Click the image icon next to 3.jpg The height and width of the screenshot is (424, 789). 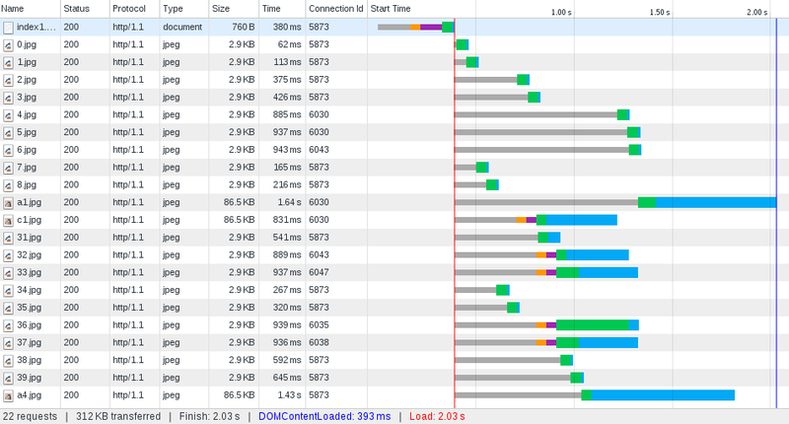click(x=8, y=98)
